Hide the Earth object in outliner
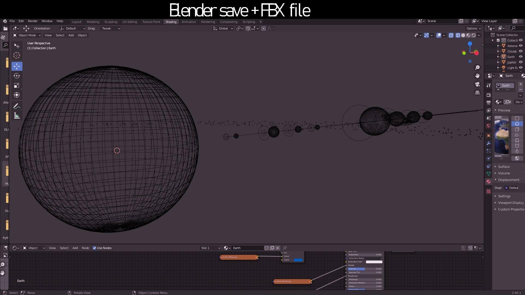This screenshot has height=295, width=525. pos(521,57)
